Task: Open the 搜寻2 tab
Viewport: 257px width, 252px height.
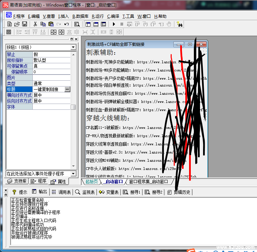Action: pyautogui.click(x=154, y=192)
